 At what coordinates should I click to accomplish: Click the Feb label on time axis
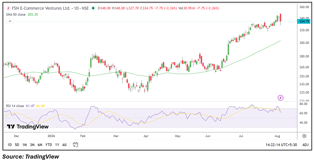pos(83,136)
